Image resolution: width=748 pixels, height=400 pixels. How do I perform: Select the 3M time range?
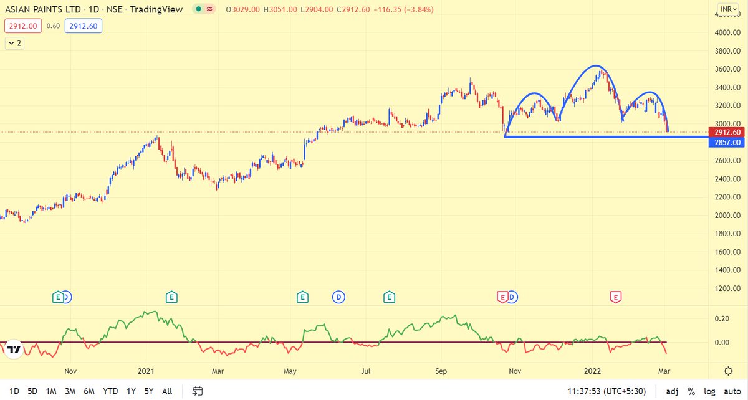[x=70, y=391]
